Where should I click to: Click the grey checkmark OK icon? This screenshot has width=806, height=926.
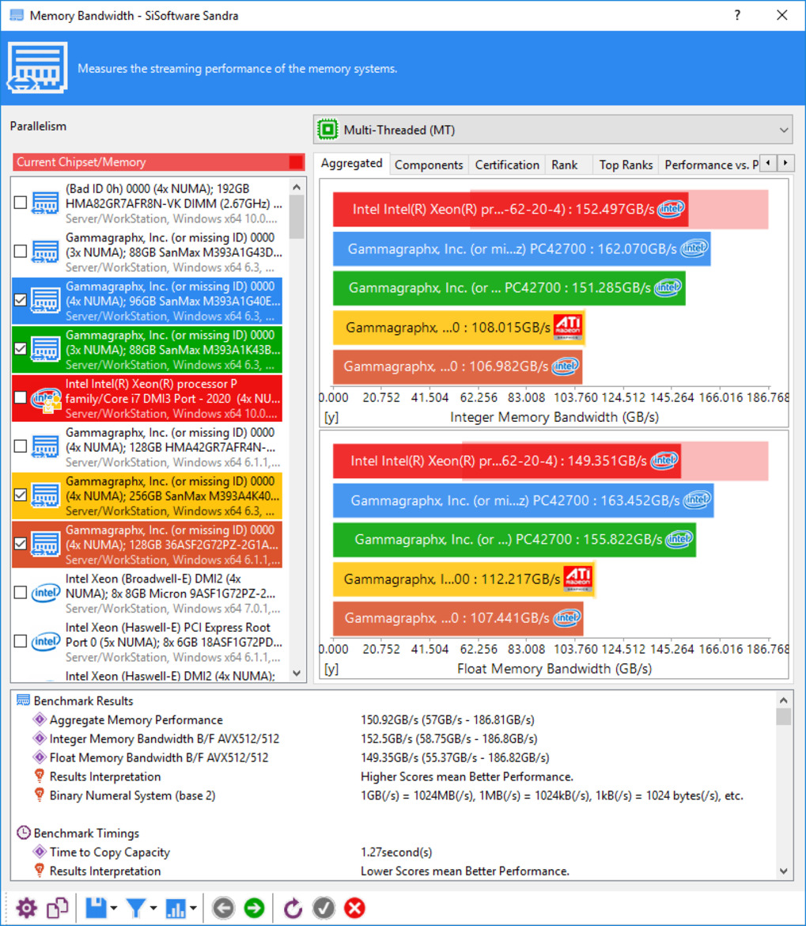tap(324, 908)
